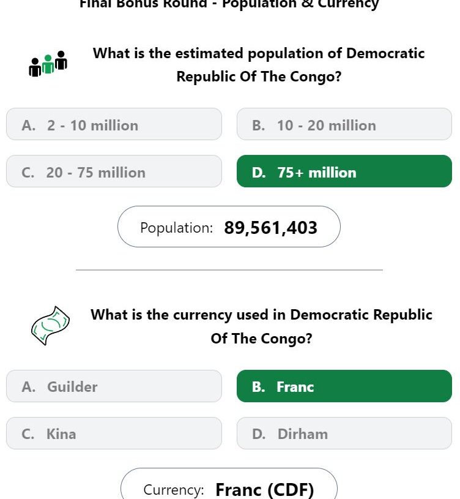Click the 89,561,403 population number

(270, 228)
